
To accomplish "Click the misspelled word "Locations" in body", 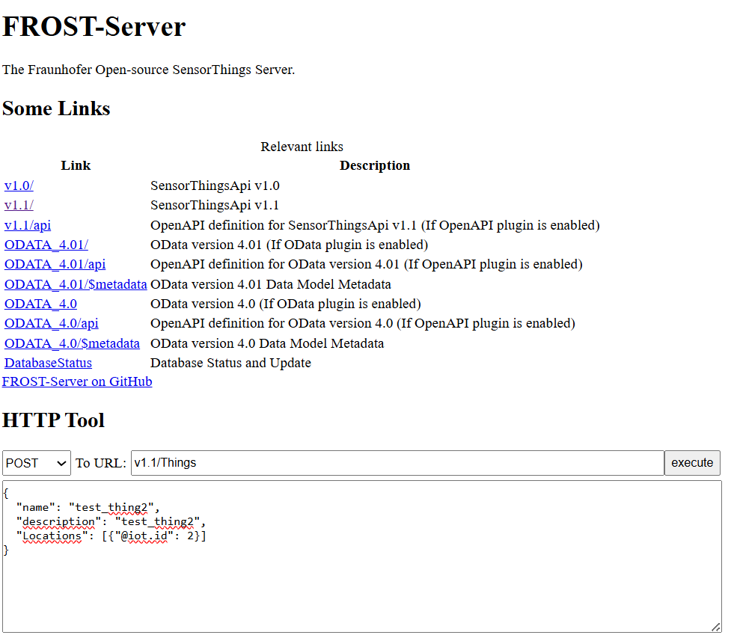I will tap(52, 536).
